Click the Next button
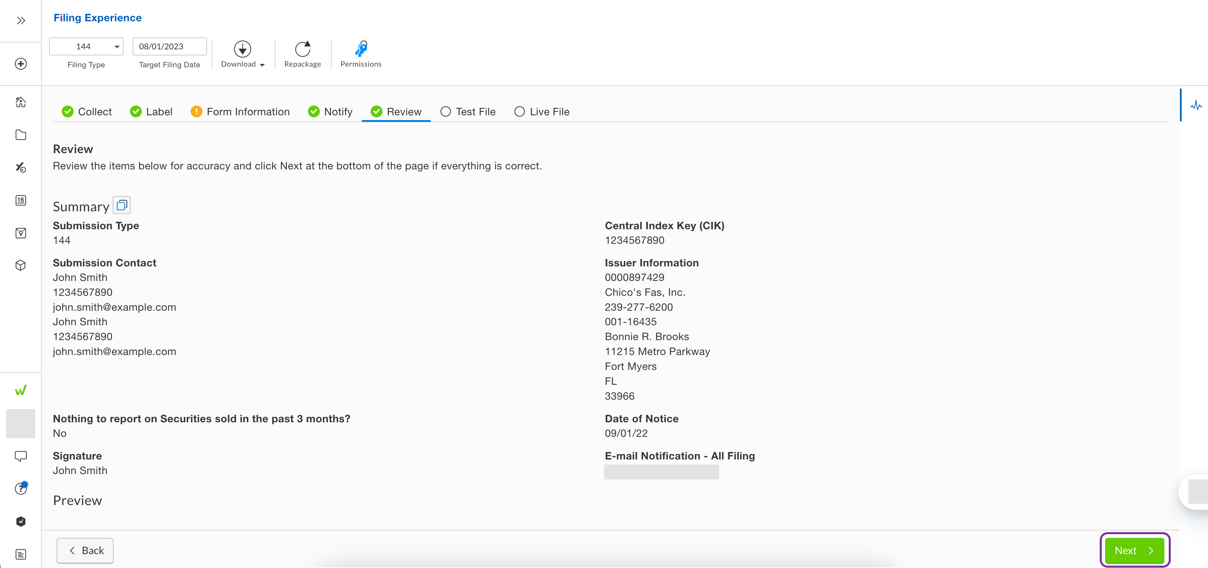Screen dimensions: 1208x568 tap(1134, 551)
